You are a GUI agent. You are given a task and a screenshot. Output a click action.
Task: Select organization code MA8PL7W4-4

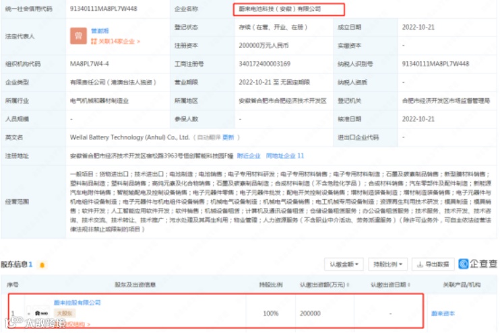tap(89, 64)
